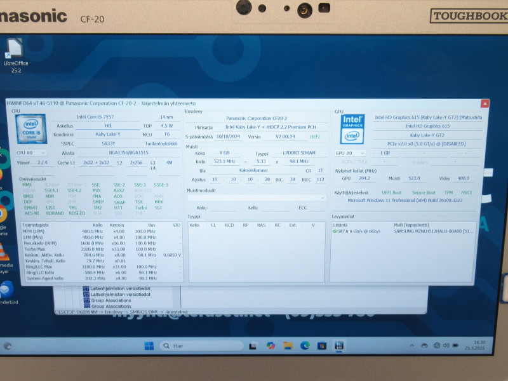Click the HWiNFO64 window title bar
Viewport: 508px width, 381px height.
click(243, 104)
